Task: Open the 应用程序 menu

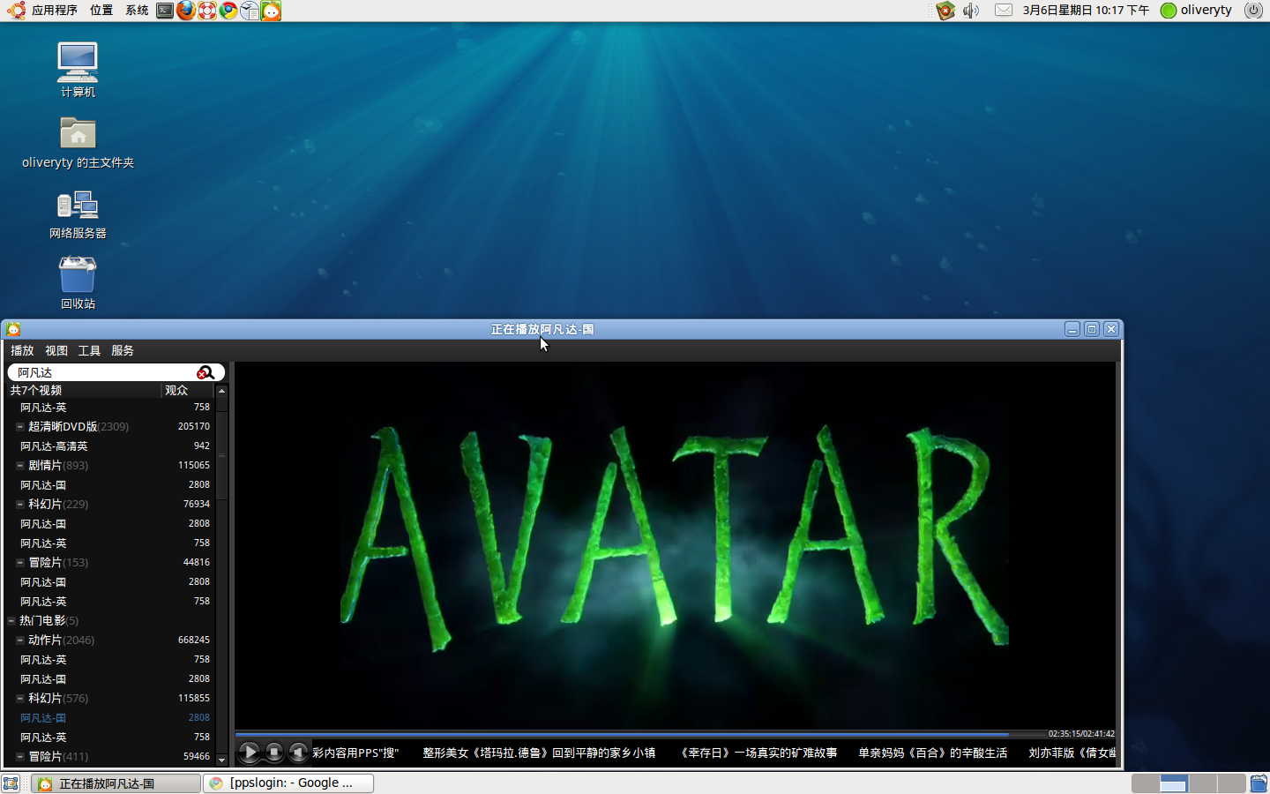Action: [55, 11]
